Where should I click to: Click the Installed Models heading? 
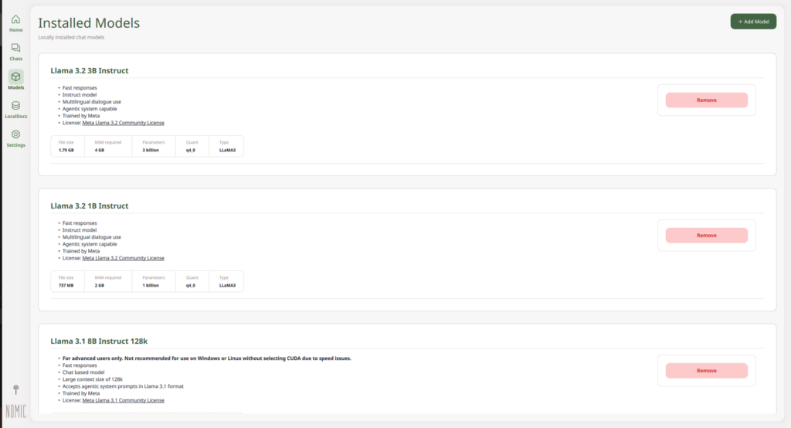point(89,22)
